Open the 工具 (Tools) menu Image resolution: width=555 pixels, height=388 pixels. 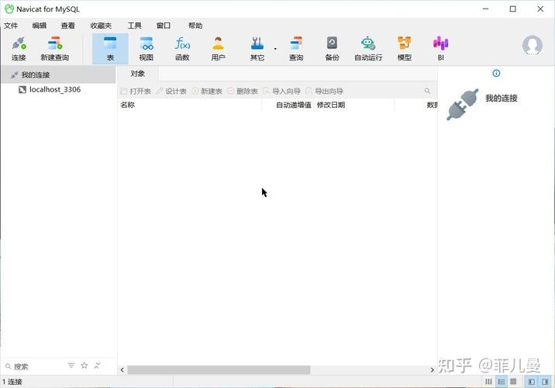pyautogui.click(x=135, y=26)
